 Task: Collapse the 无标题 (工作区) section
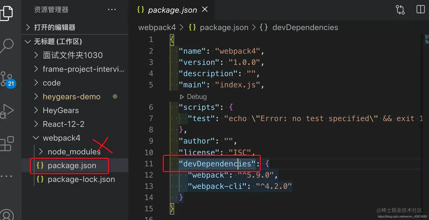75,42
